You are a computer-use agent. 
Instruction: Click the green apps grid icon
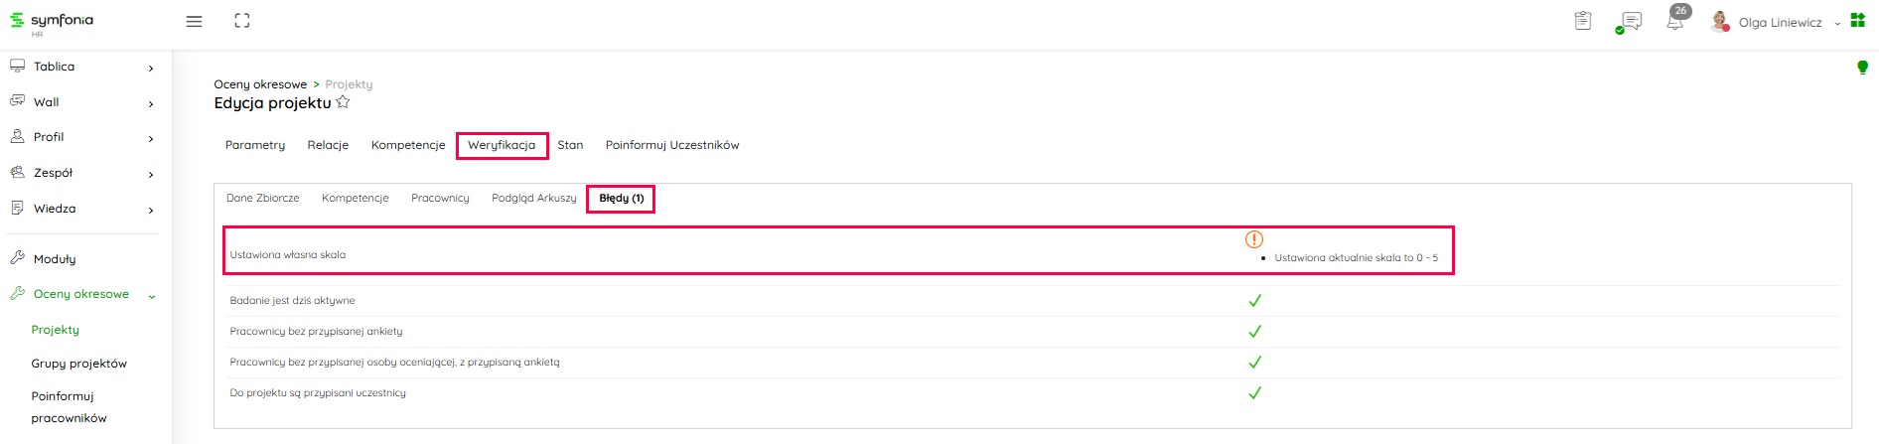pos(1858,21)
